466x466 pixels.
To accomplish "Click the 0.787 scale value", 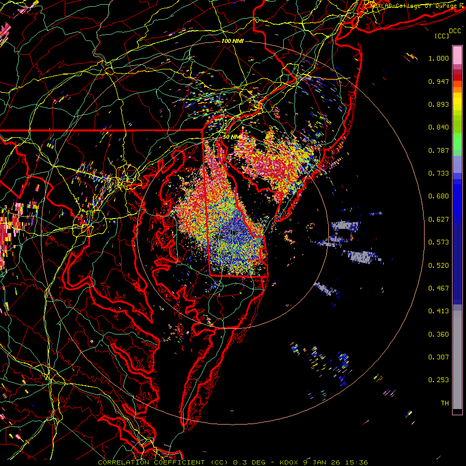I will [439, 150].
